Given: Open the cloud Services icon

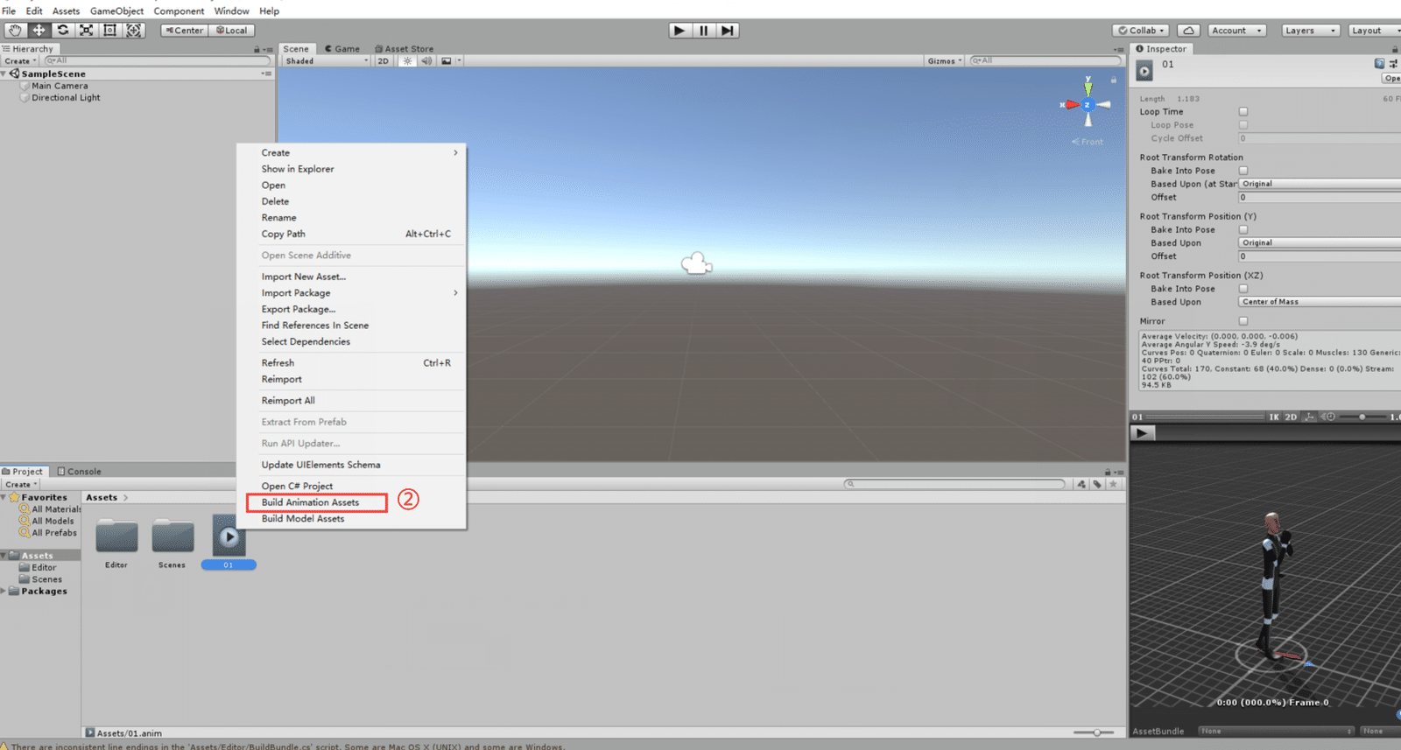Looking at the screenshot, I should [x=1188, y=31].
